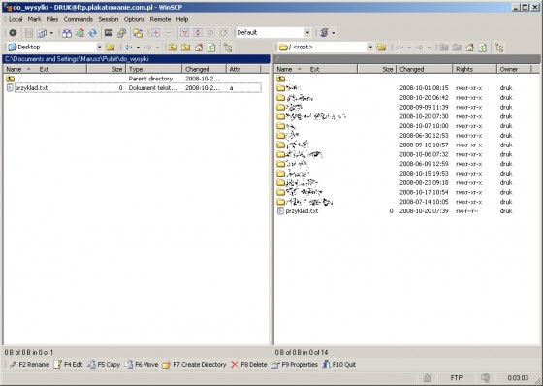Screen dimensions: 543x386
Task: Open the Local menu
Action: tap(16, 19)
